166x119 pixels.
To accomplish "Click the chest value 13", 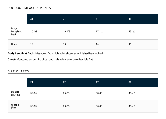I will pos(65,44).
